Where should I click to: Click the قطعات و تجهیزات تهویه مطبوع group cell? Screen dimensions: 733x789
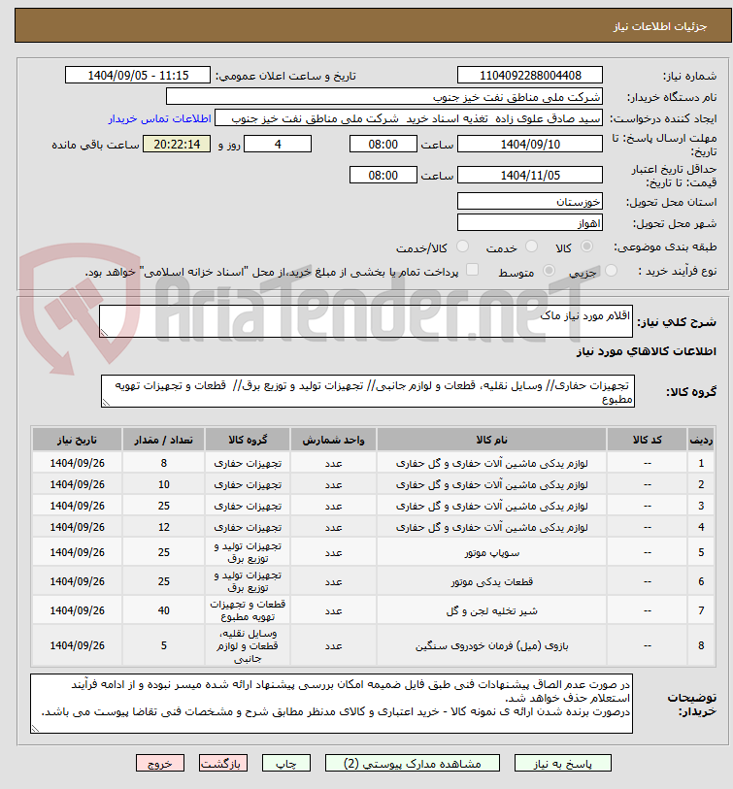[x=248, y=610]
